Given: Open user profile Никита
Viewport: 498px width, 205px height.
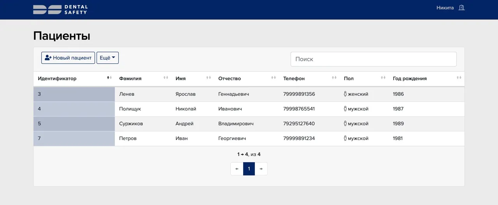Looking at the screenshot, I should [445, 8].
